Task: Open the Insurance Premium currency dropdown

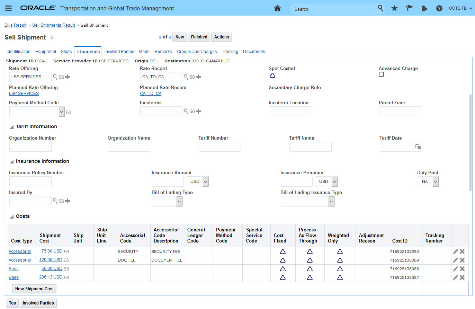Action: [334, 182]
